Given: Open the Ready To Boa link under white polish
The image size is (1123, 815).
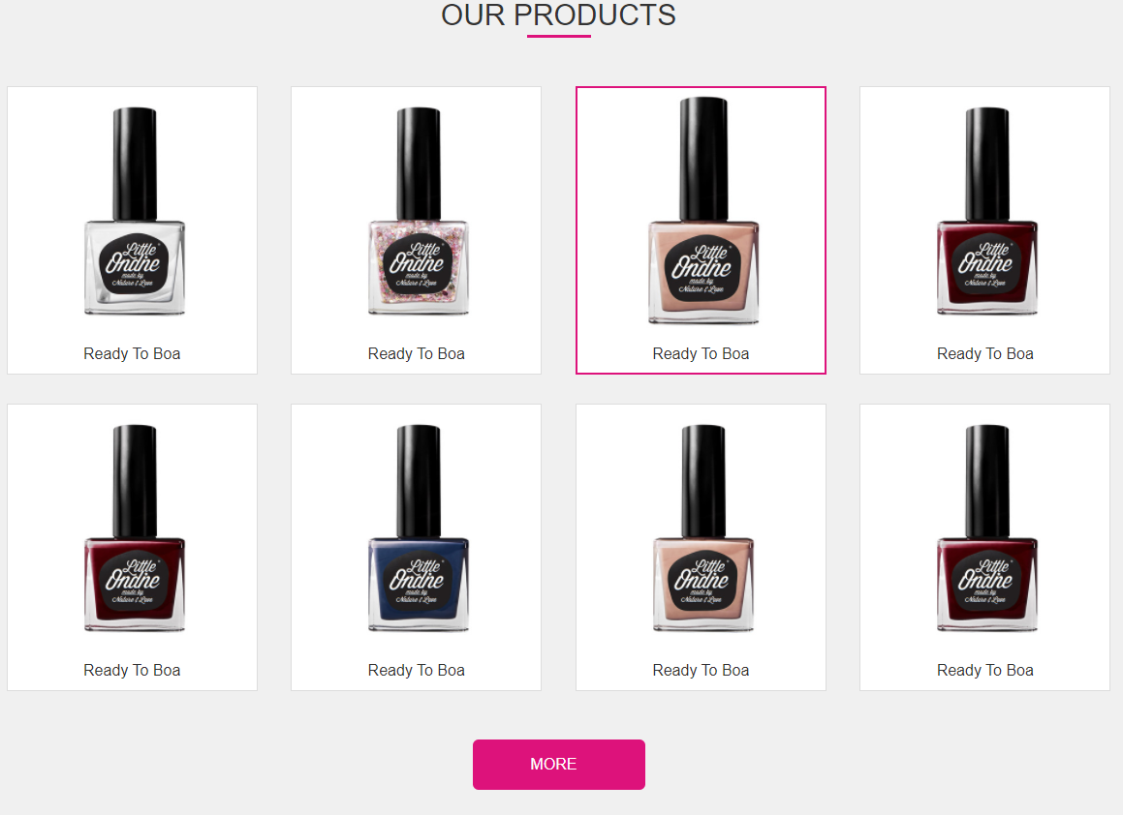Looking at the screenshot, I should click(x=132, y=353).
